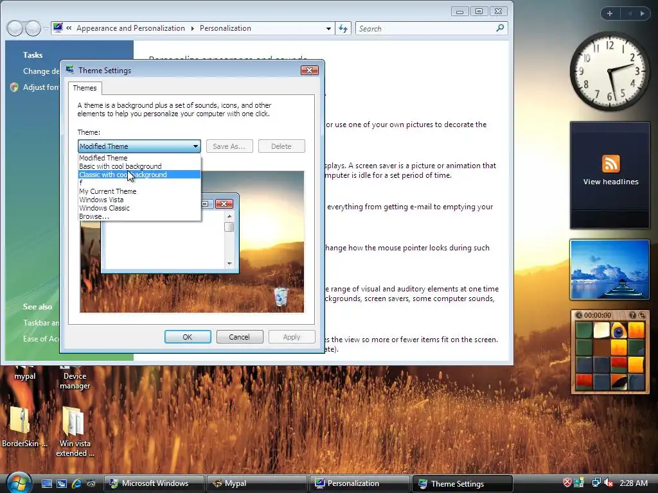658x493 pixels.
Task: Select Windows Vista theme option
Action: click(x=139, y=200)
